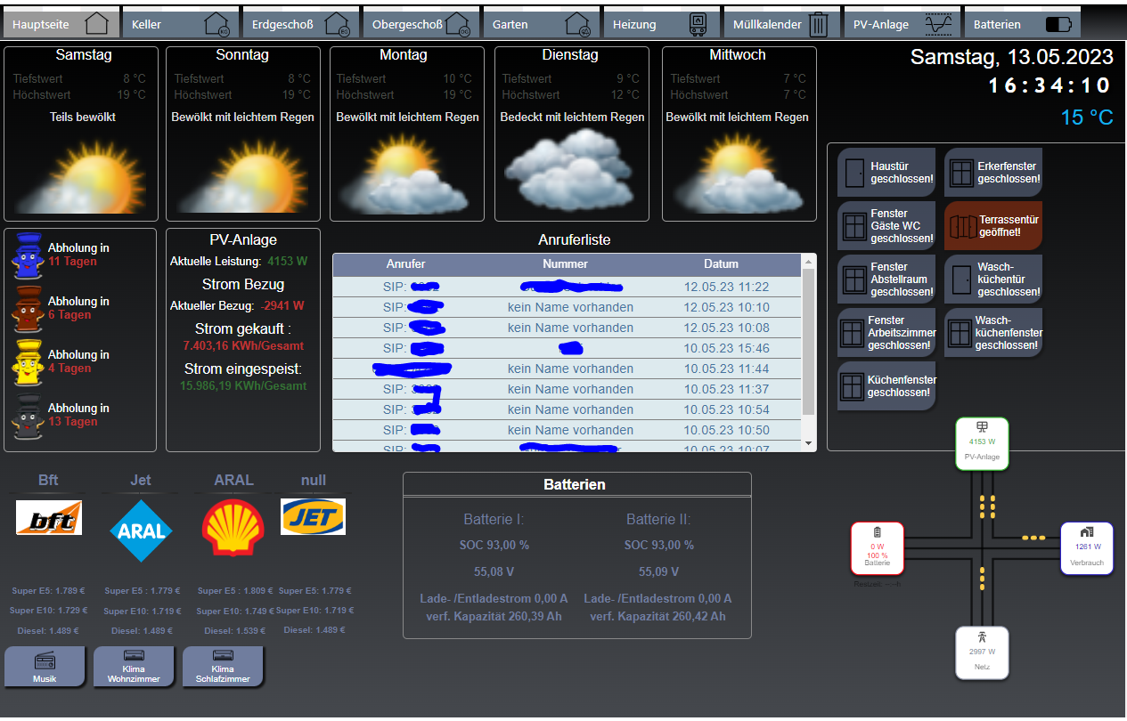Click the Batterie node in energy flow

point(877,548)
